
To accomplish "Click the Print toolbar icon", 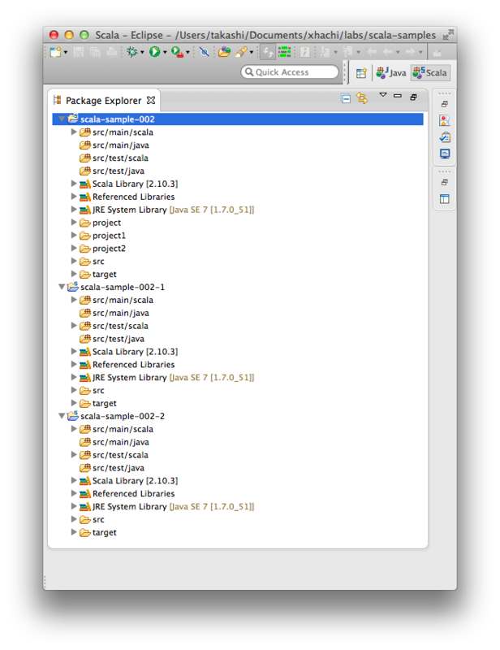I will click(x=111, y=52).
